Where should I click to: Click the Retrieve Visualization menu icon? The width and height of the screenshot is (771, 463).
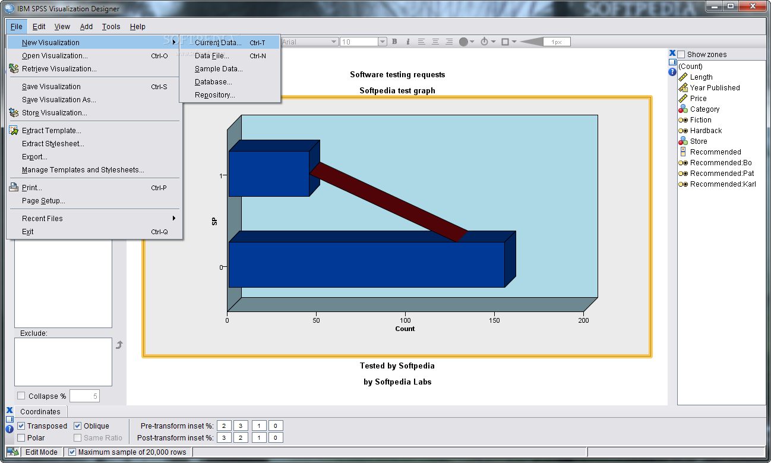14,69
